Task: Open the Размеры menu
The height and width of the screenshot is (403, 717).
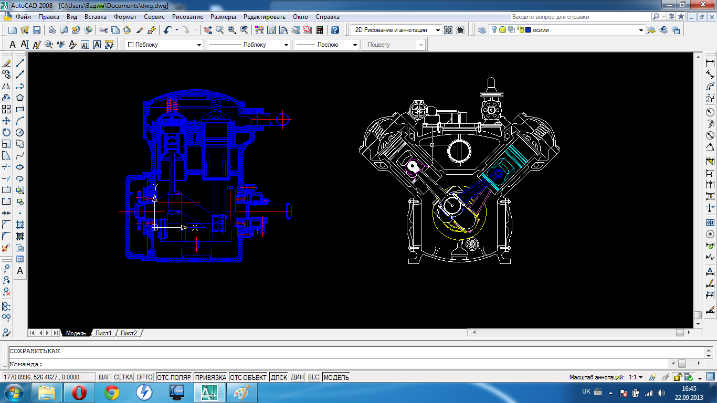Action: [223, 17]
